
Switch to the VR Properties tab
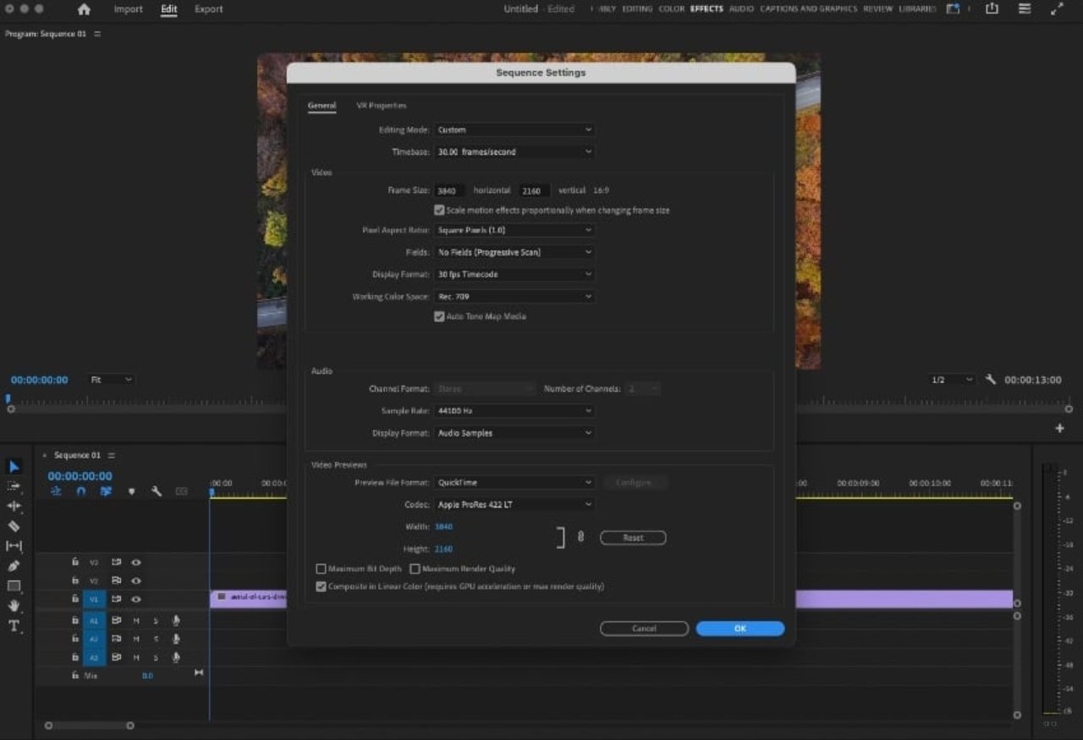coord(381,106)
